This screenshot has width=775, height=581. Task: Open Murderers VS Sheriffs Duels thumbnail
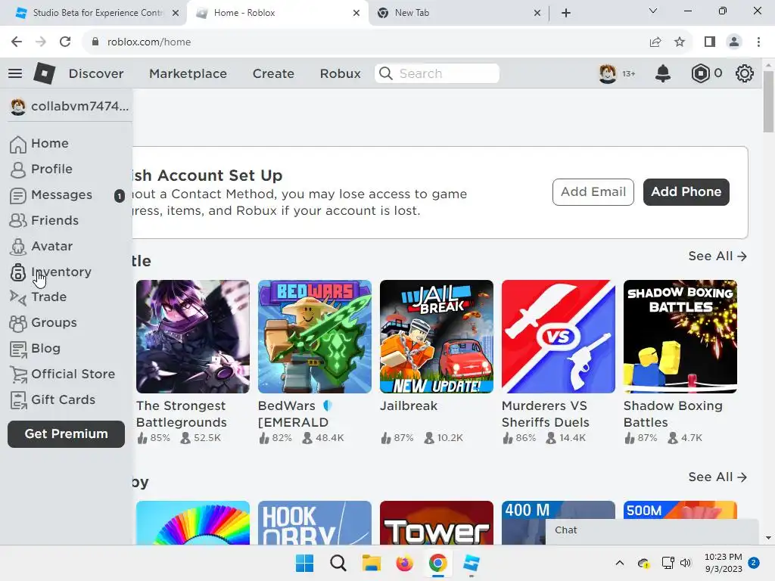[x=558, y=337]
